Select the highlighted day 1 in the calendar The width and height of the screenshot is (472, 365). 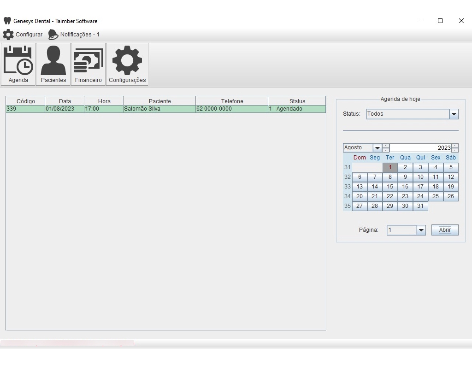(390, 167)
